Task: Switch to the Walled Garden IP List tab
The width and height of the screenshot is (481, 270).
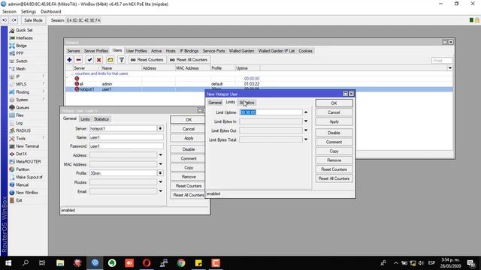Action: [276, 51]
